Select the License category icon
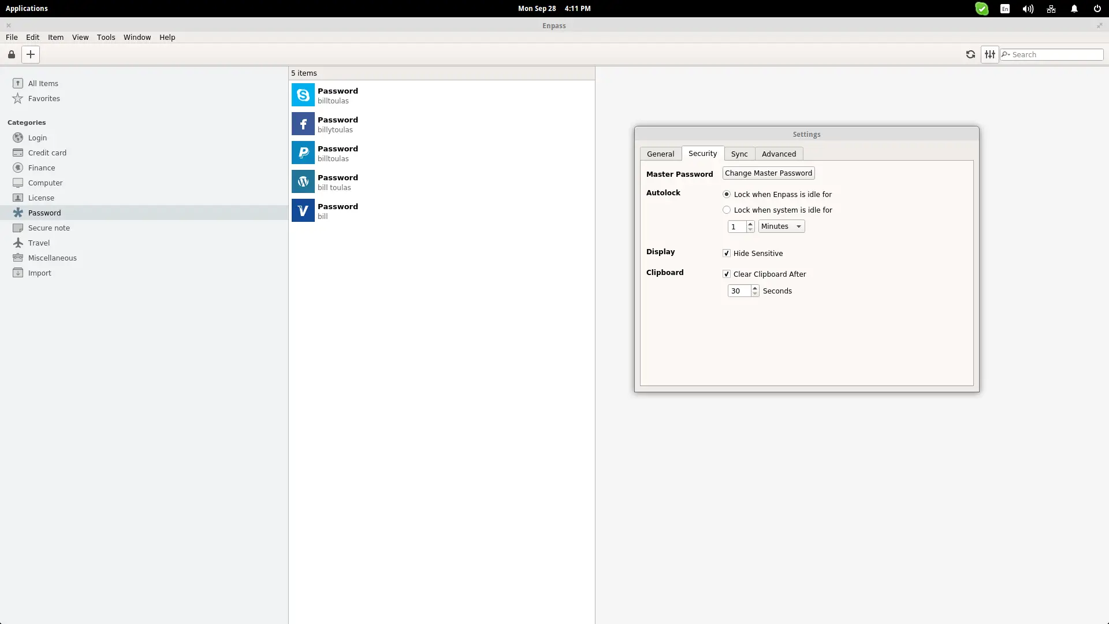Screen dimensions: 1109x624 point(18,198)
